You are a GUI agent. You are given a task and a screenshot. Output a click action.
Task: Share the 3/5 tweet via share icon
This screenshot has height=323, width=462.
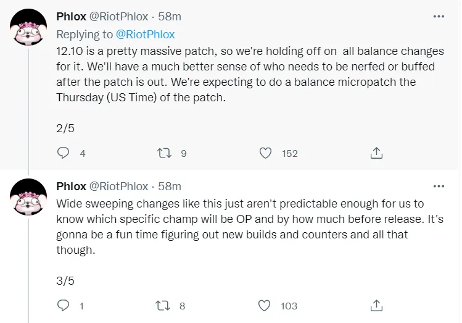click(x=377, y=305)
